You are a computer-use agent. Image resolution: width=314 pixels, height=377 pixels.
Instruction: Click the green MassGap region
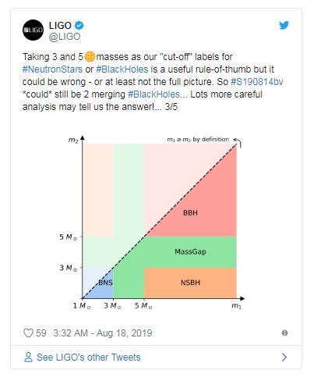coord(190,252)
